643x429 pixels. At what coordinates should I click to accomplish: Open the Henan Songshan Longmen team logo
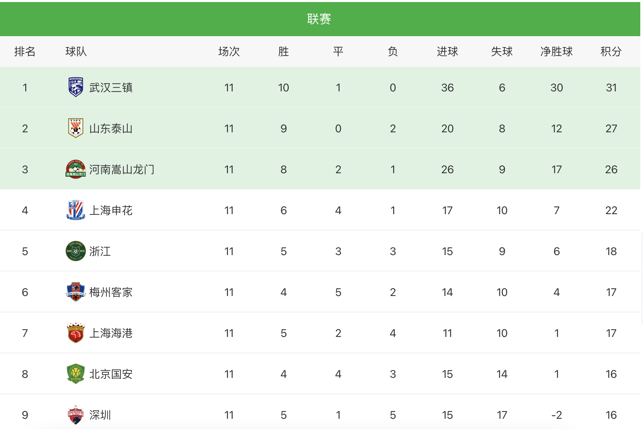(75, 169)
